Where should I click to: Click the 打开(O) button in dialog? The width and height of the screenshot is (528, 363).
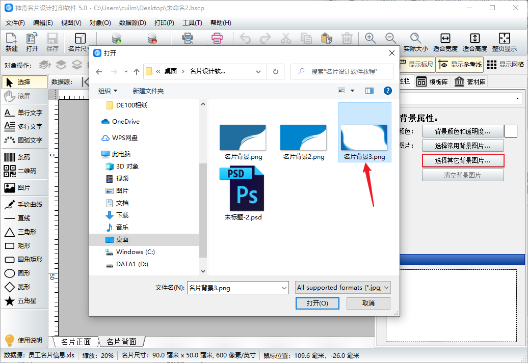(317, 303)
